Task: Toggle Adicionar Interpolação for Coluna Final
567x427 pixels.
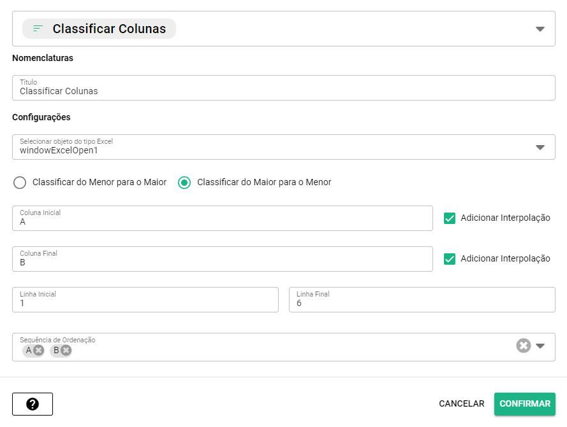Action: (x=450, y=259)
